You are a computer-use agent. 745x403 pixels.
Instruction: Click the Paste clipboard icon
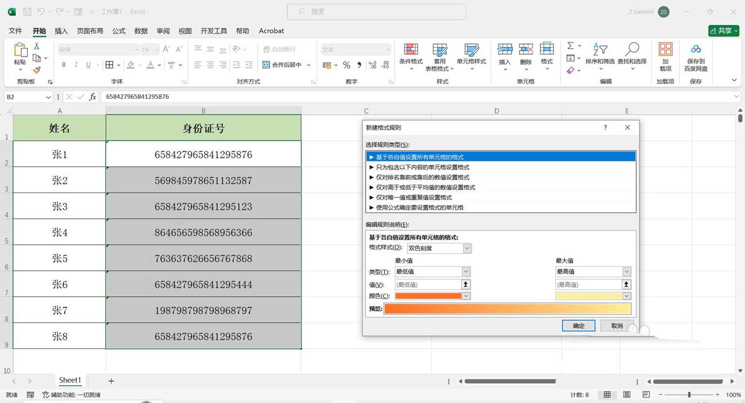(x=20, y=50)
